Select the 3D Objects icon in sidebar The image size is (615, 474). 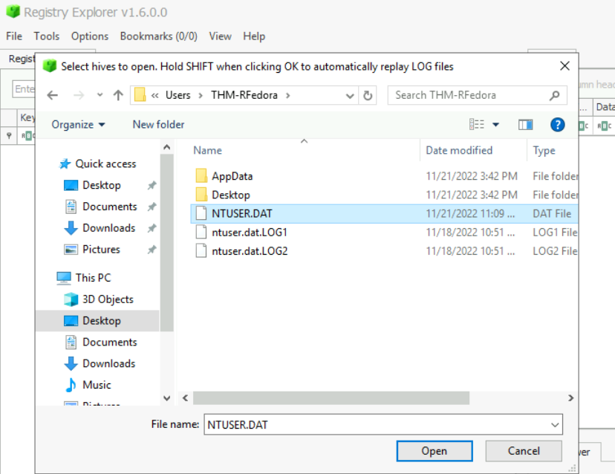[71, 299]
